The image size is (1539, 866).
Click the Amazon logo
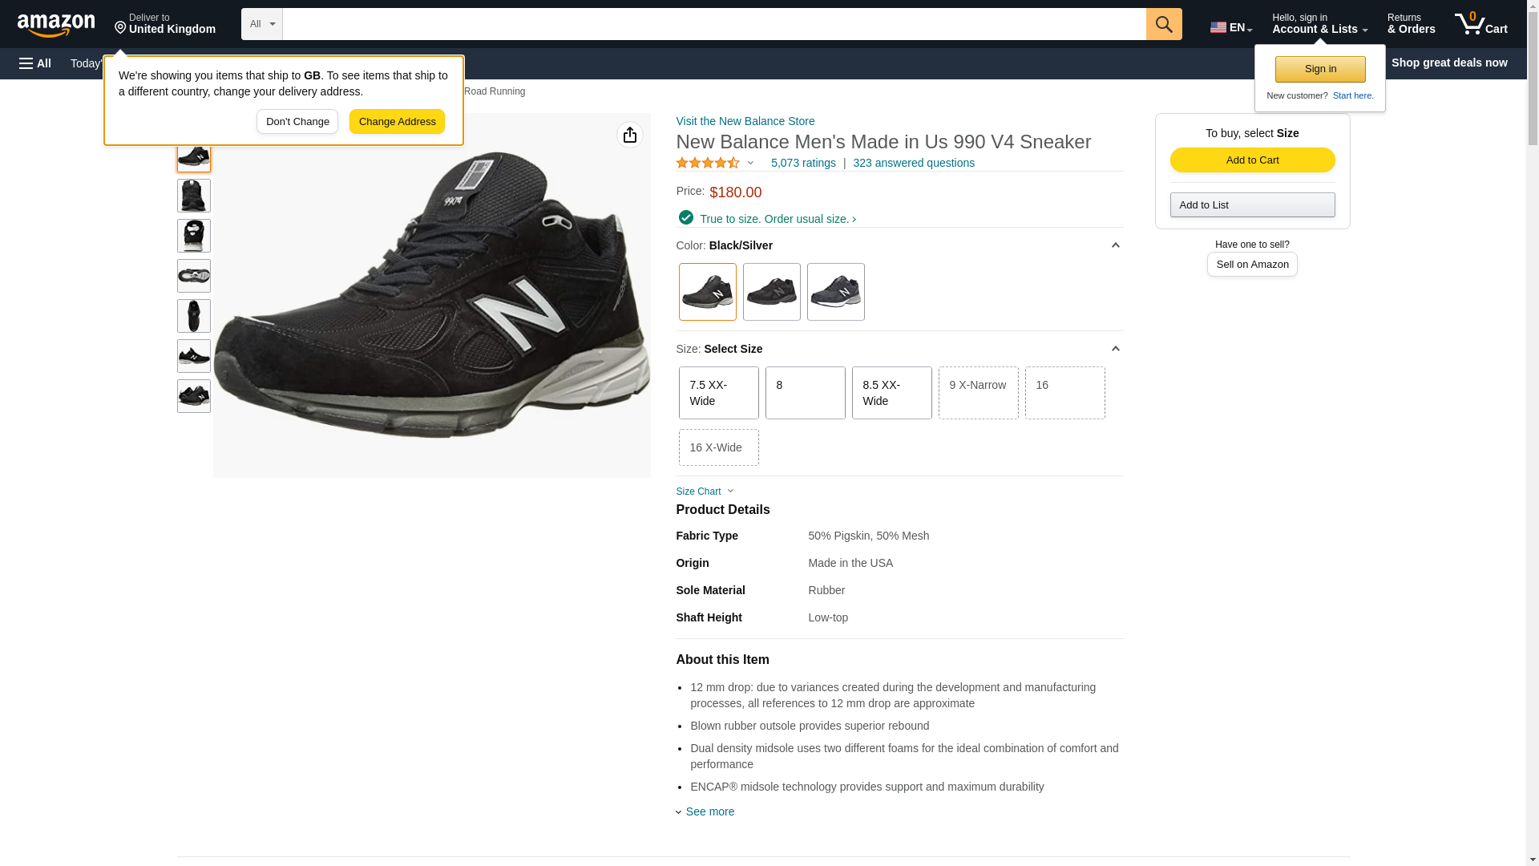56,25
